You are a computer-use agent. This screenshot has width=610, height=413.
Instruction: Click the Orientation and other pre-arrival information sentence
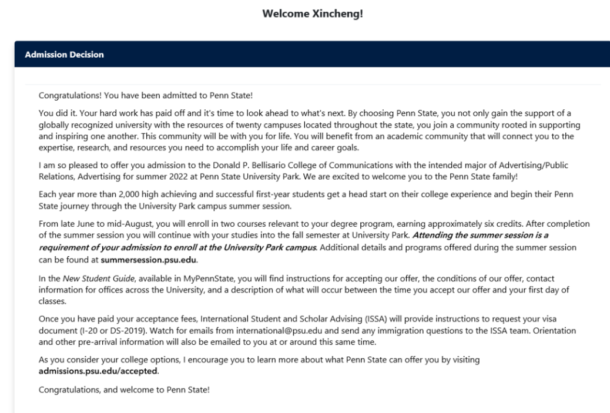click(307, 337)
